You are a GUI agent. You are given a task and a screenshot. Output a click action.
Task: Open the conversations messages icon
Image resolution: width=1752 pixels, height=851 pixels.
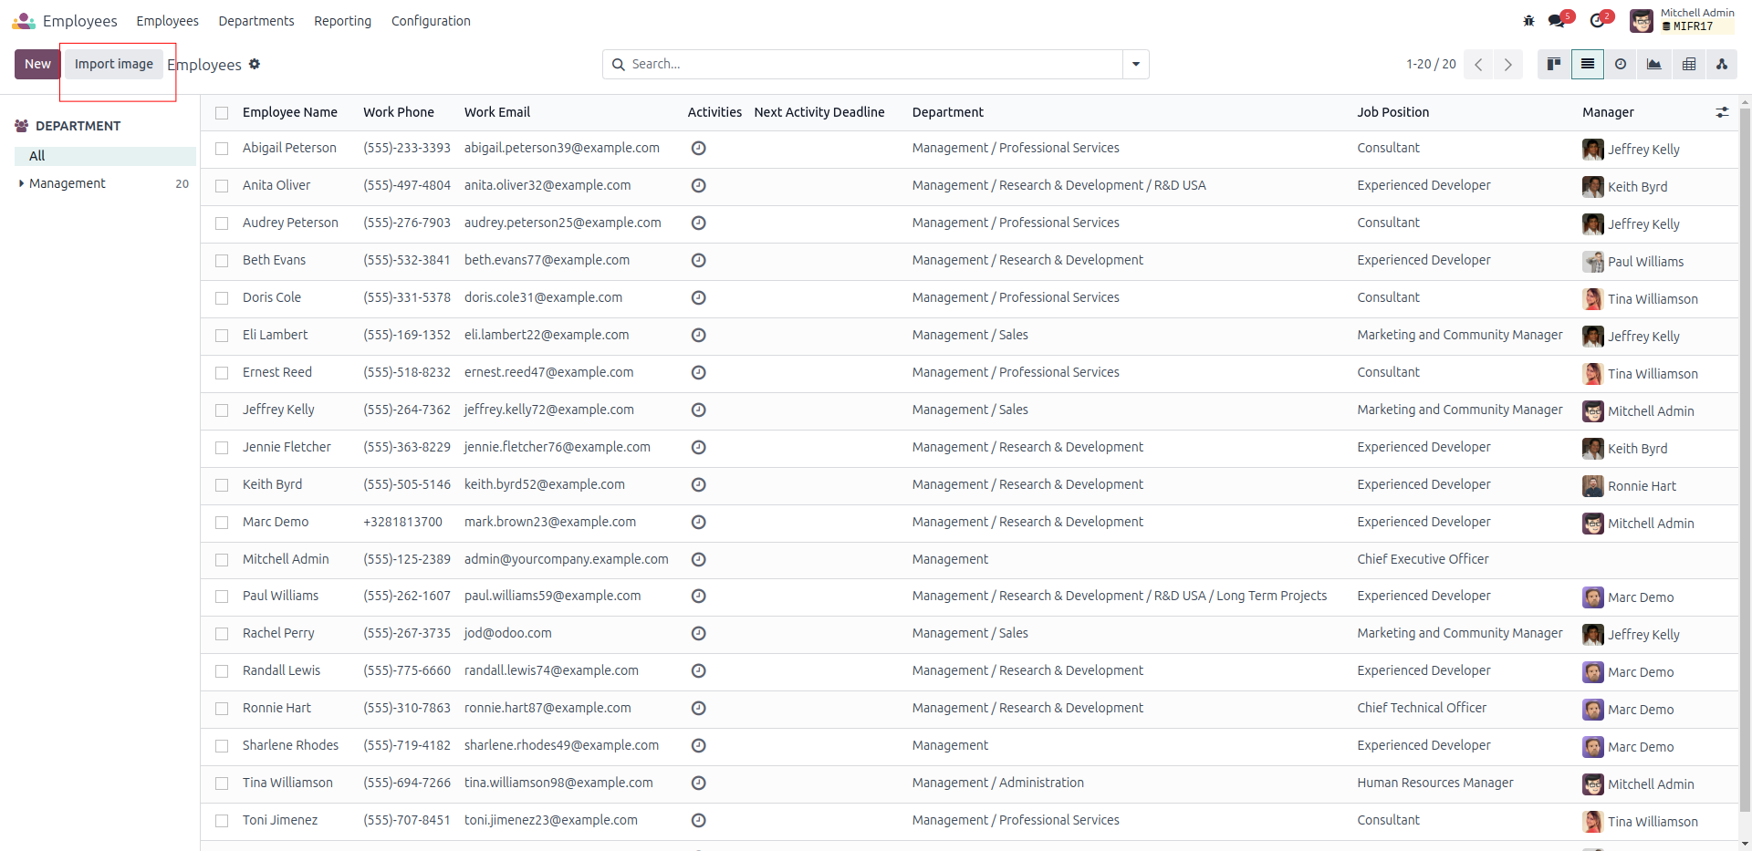point(1557,21)
